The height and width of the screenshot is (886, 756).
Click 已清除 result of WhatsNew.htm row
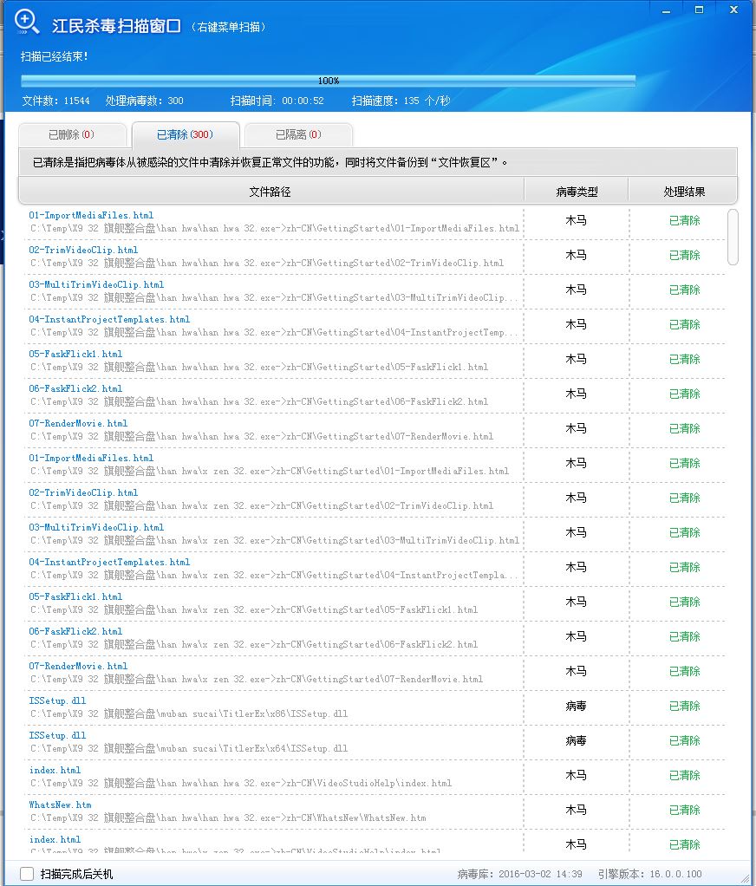pyautogui.click(x=684, y=811)
